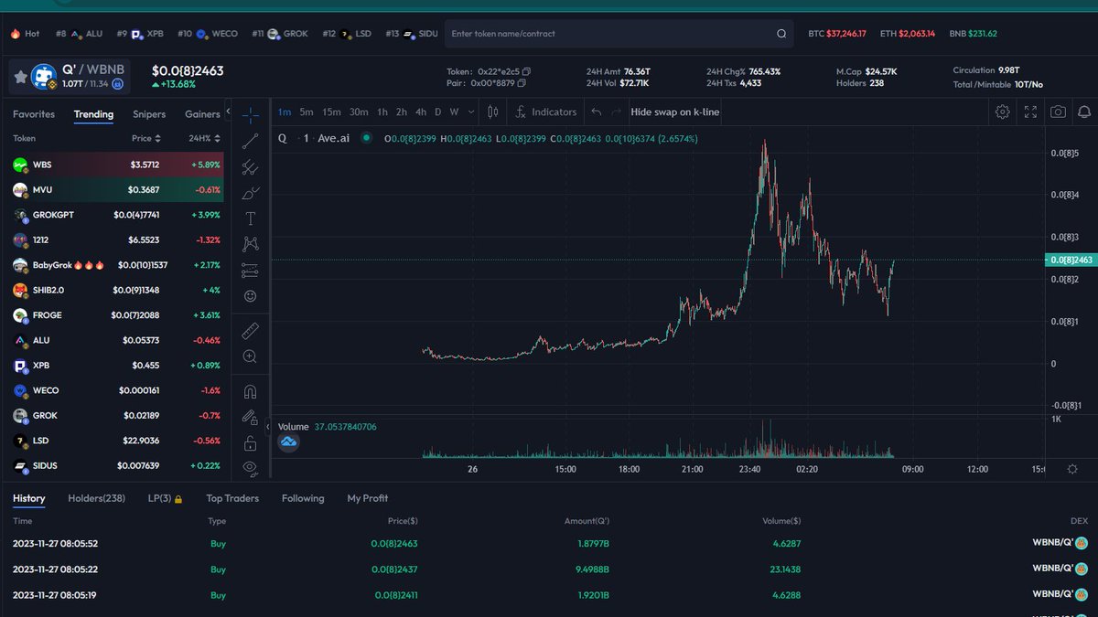Open the History tab
The image size is (1098, 617).
pos(28,498)
